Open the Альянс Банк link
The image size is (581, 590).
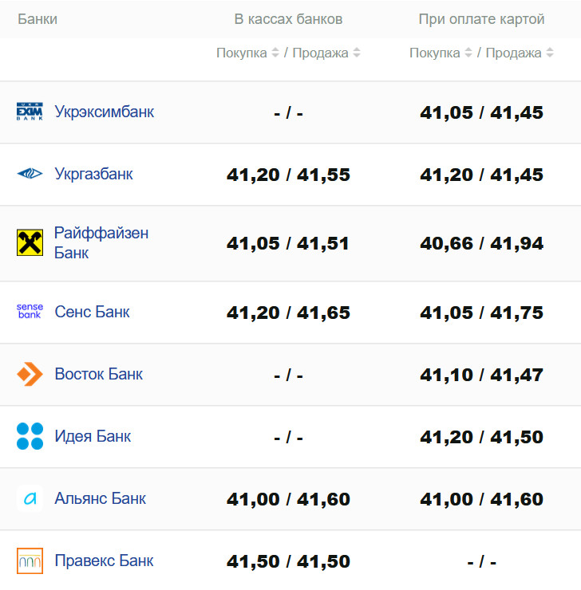(100, 498)
